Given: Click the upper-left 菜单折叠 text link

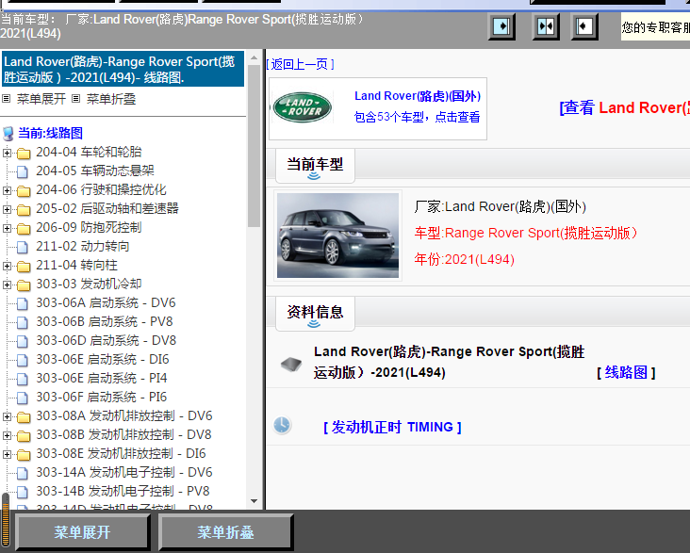Looking at the screenshot, I should click(x=111, y=99).
